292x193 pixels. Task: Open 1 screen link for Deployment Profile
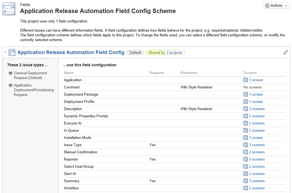(256, 102)
